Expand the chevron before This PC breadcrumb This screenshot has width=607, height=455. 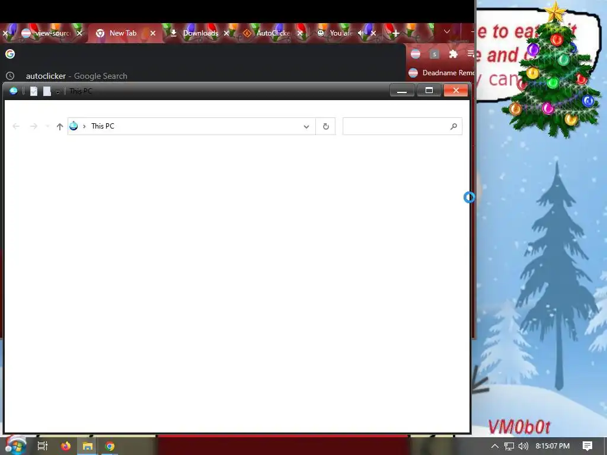coord(84,126)
